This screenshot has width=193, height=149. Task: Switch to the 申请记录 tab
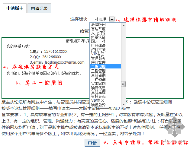[39, 8]
